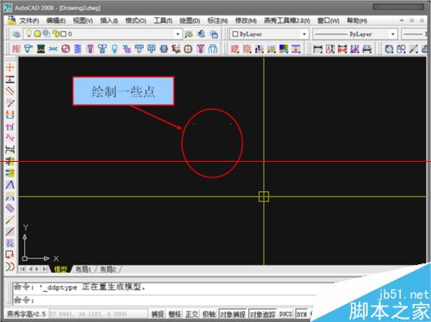431x322 pixels.
Task: Open the 插入(I) menu
Action: pos(109,21)
